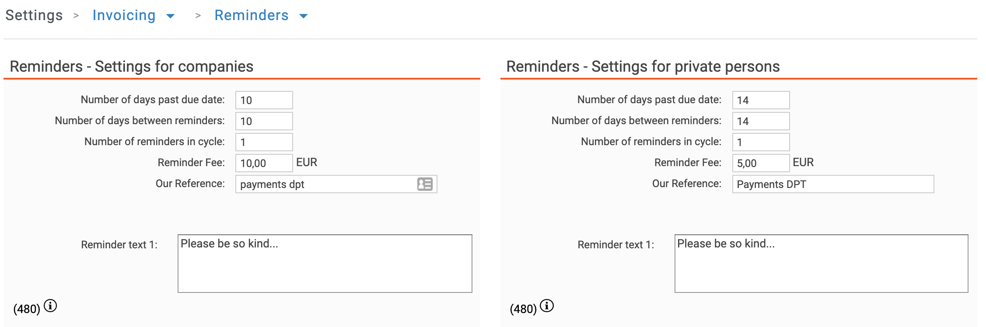Edit private persons days between reminders field
986x327 pixels.
761,121
